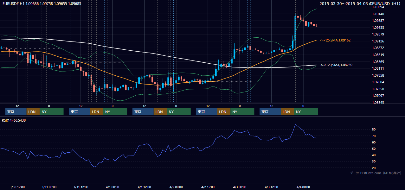Select the 東京 session block for 4/3

pyautogui.click(x=270, y=112)
